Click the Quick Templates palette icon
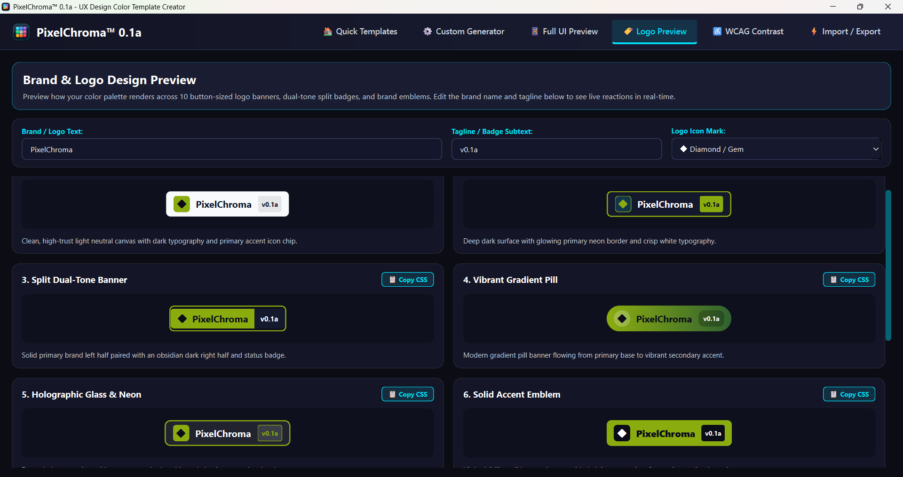This screenshot has width=903, height=477. click(x=328, y=31)
